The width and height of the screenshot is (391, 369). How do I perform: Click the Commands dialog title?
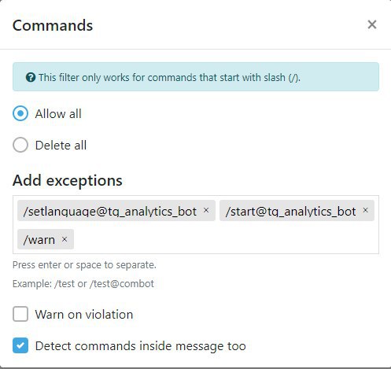pos(53,25)
